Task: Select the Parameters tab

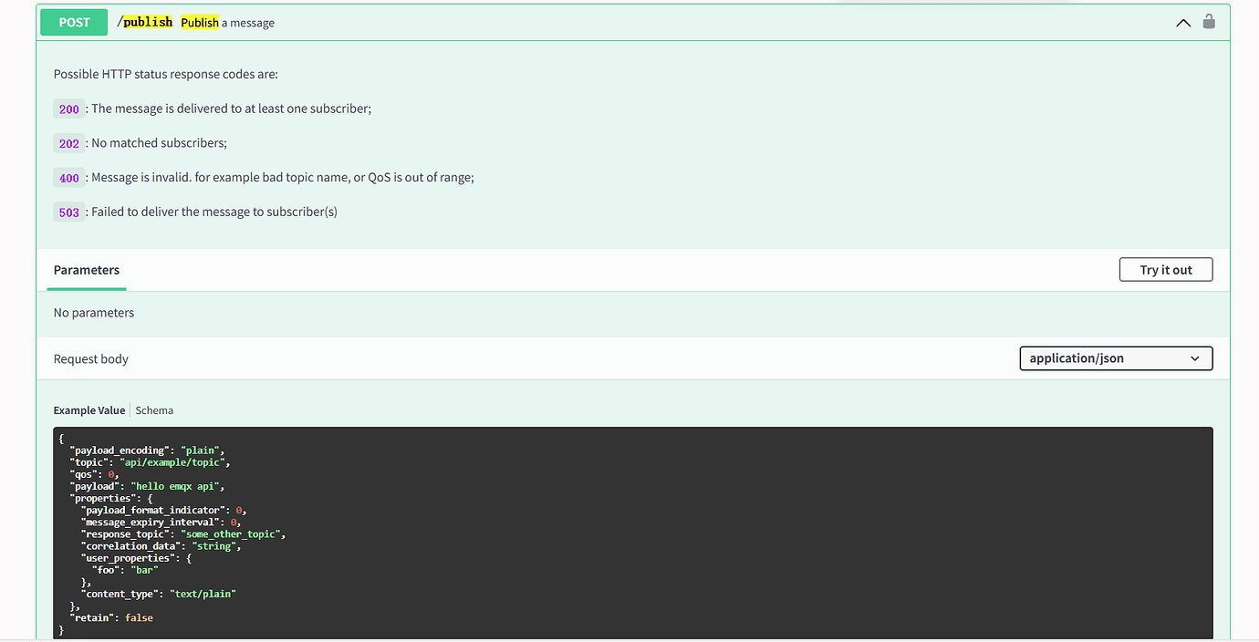Action: click(x=87, y=270)
